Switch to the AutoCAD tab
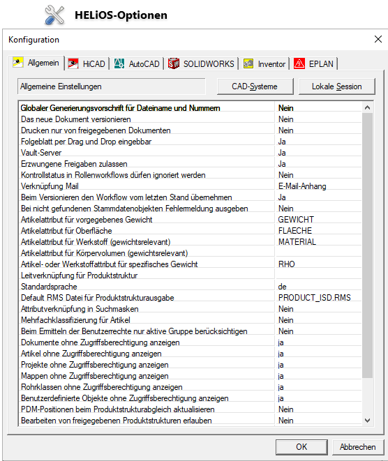This screenshot has height=461, width=388. (137, 63)
